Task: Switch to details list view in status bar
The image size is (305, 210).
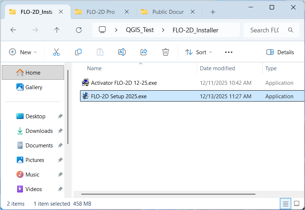Action: (286, 203)
